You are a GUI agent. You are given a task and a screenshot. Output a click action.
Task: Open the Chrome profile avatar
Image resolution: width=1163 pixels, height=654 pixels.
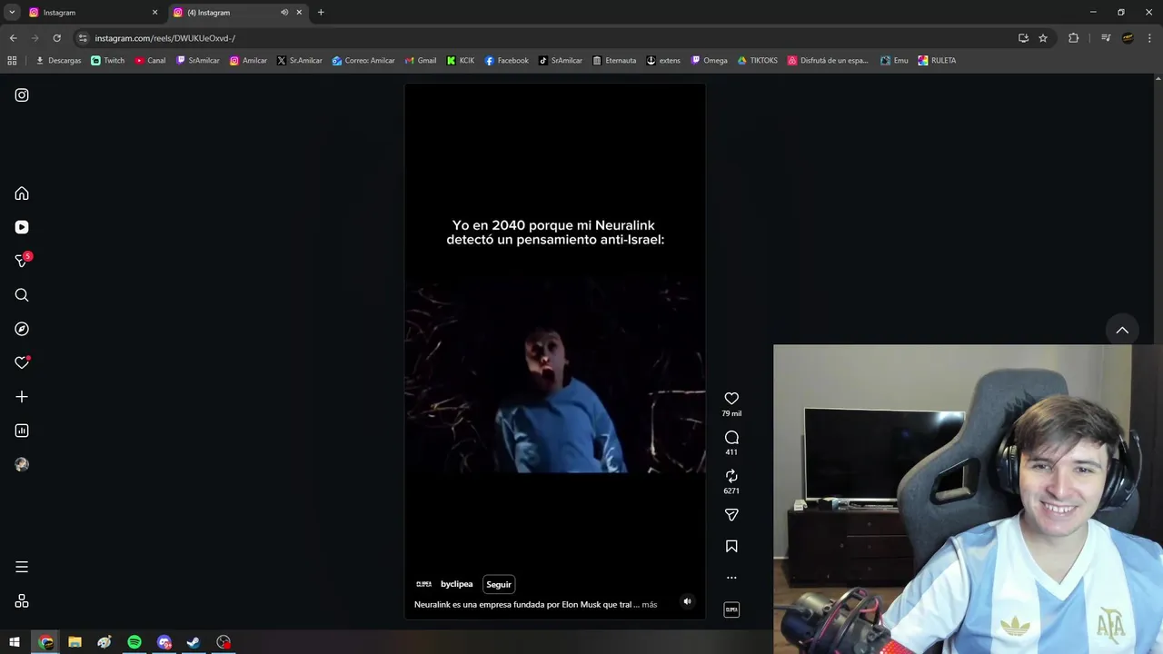pyautogui.click(x=1128, y=38)
